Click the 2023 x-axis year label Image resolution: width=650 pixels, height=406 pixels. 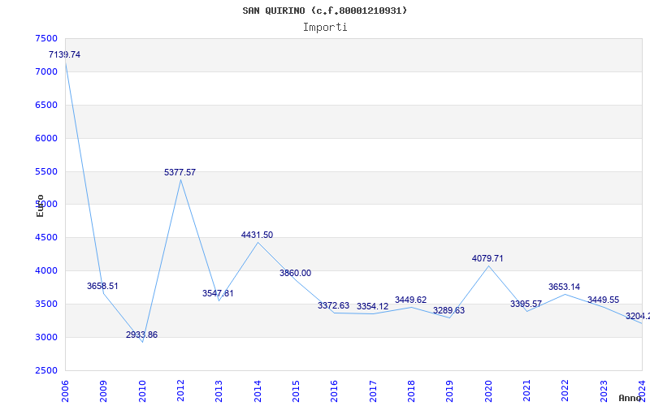pos(604,391)
